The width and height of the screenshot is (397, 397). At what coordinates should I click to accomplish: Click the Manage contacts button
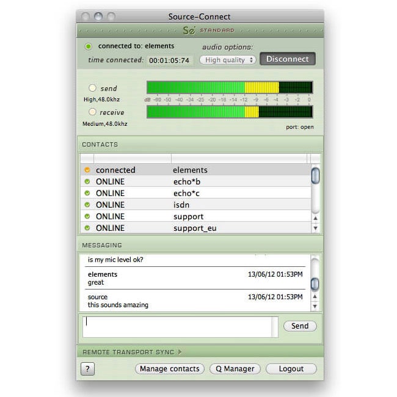(x=170, y=369)
